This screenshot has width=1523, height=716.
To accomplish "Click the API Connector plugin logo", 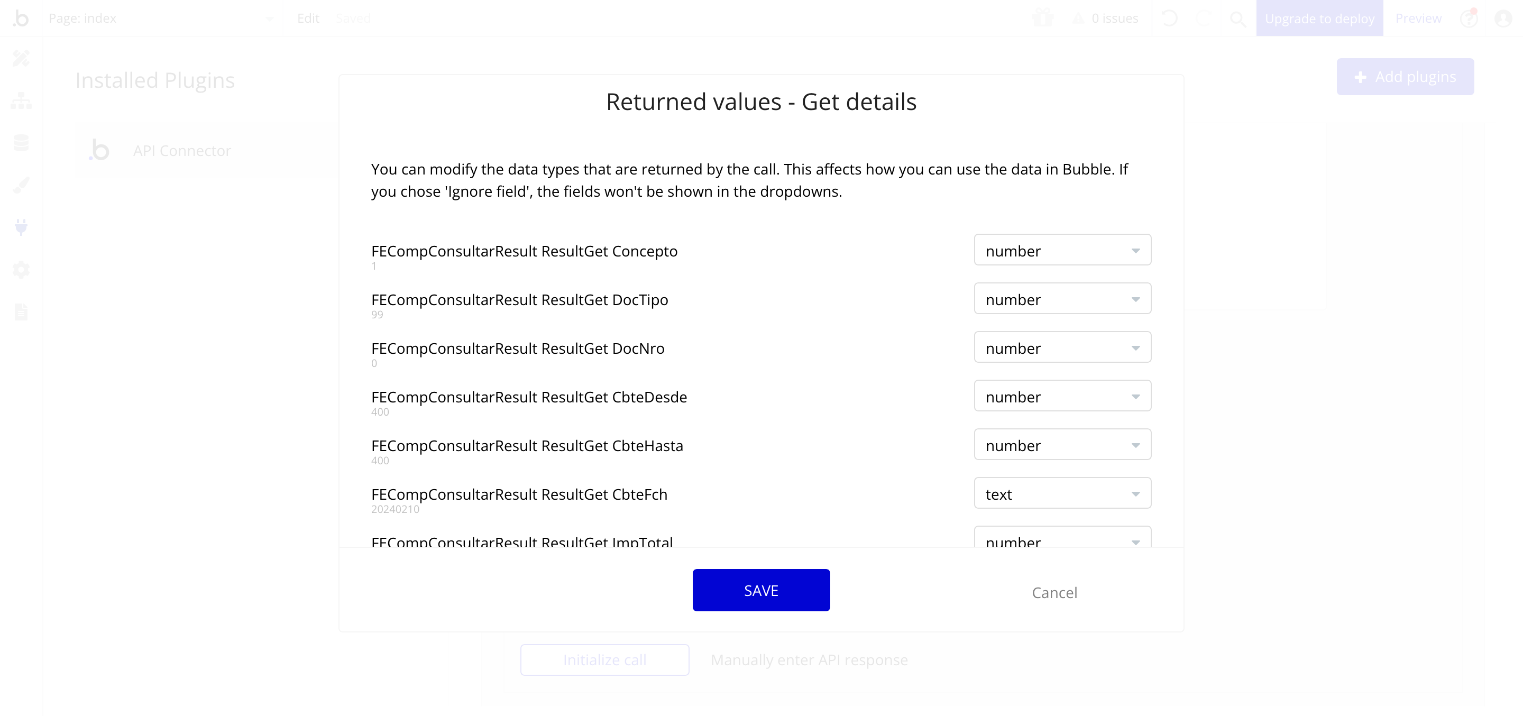I will [x=99, y=150].
